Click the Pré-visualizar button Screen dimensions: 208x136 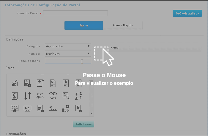tap(187, 13)
